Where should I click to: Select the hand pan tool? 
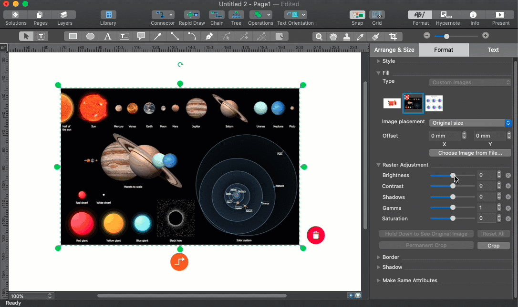[333, 37]
